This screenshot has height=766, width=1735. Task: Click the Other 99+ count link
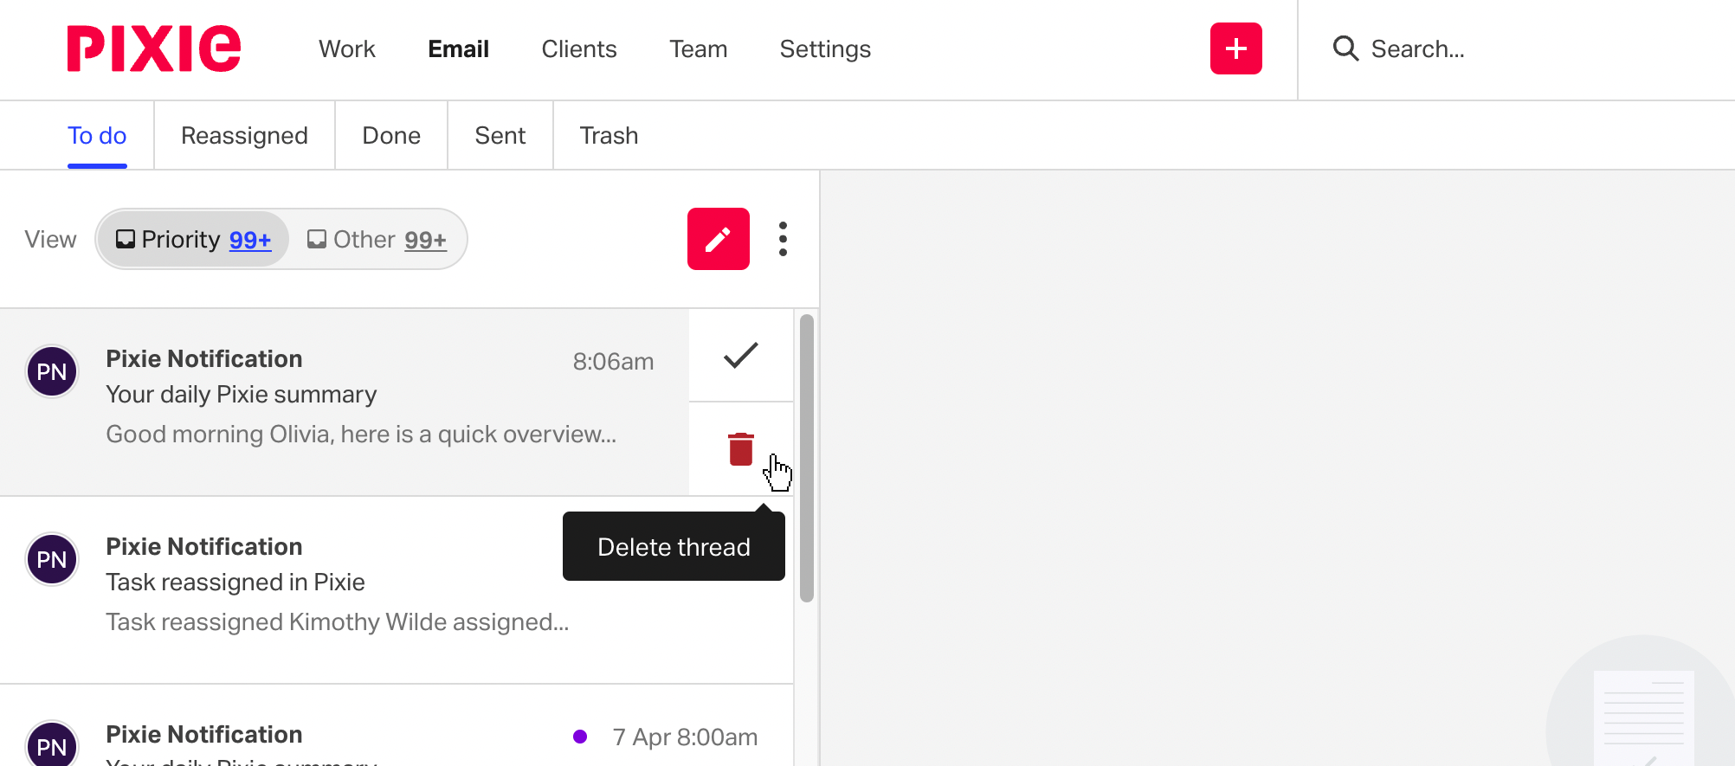click(425, 240)
